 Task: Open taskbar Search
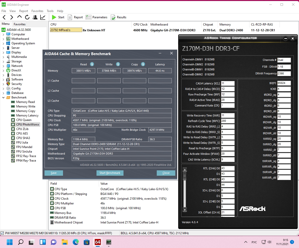[20, 242]
